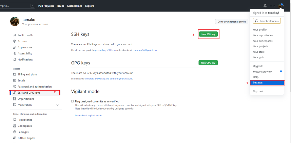Click the New SSH key button
Image resolution: width=291 pixels, height=143 pixels.
208,34
